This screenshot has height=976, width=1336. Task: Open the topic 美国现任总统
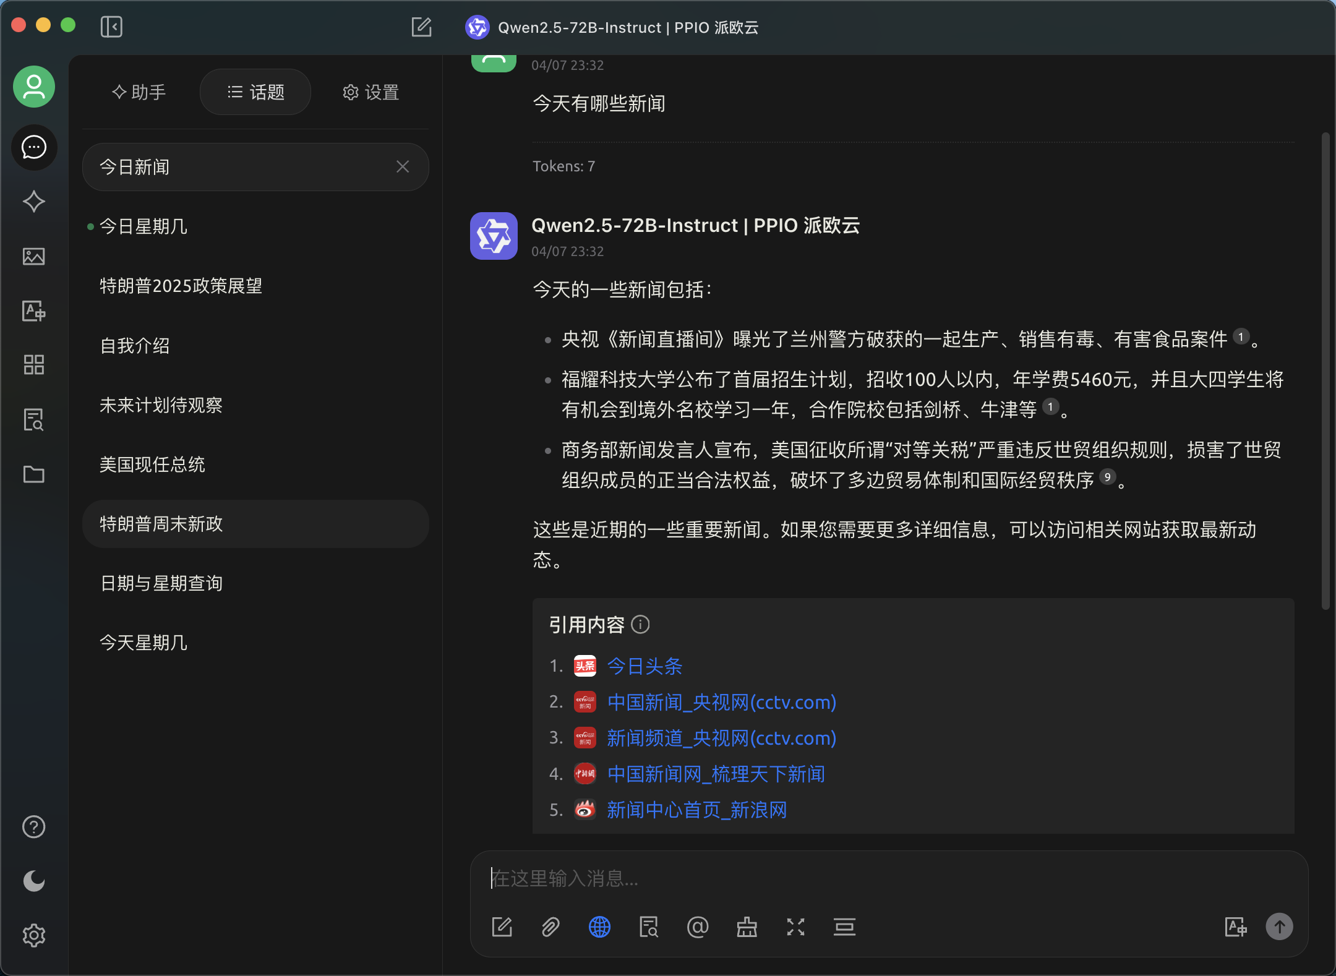(255, 464)
